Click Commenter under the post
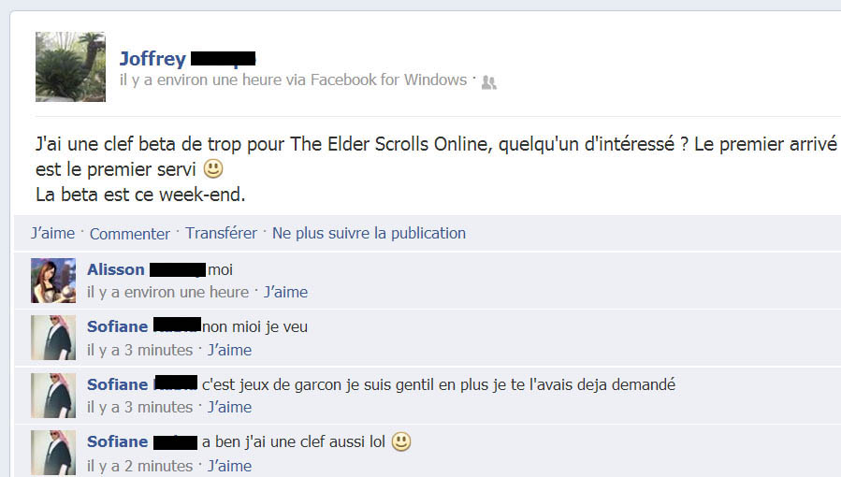 click(x=129, y=234)
